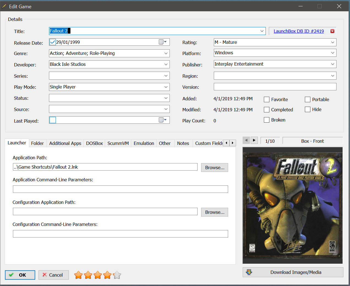Mark game as Completed
The image size is (350, 286).
click(267, 110)
